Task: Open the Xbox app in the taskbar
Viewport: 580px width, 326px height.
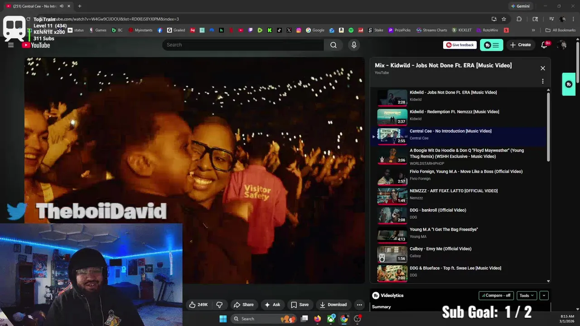Action: coord(331,319)
